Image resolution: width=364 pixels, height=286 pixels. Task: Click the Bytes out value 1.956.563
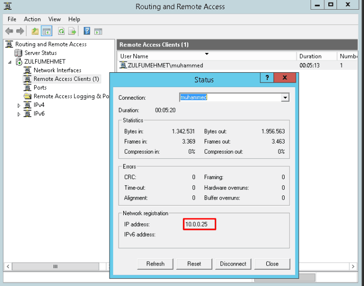coord(273,131)
